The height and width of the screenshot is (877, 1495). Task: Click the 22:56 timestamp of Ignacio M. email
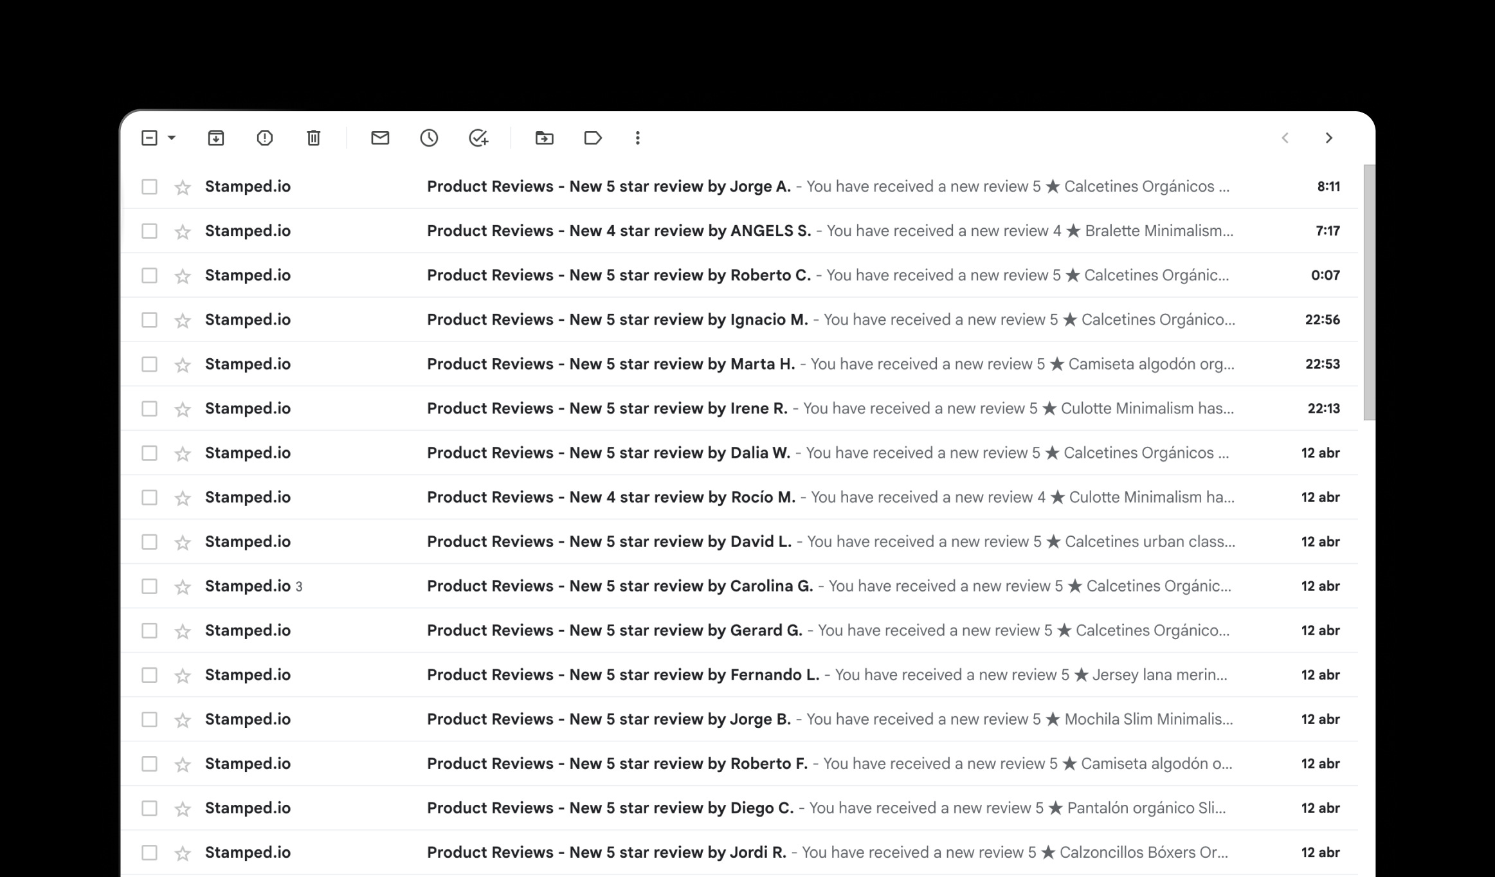[1323, 320]
